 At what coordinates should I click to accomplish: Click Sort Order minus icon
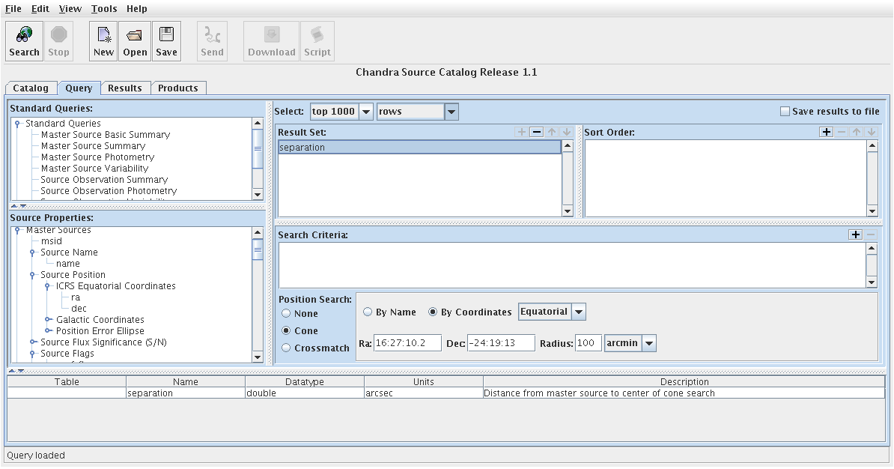pos(842,132)
